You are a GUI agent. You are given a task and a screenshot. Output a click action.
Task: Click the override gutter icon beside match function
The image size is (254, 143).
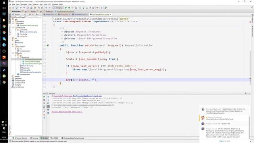click(48, 45)
